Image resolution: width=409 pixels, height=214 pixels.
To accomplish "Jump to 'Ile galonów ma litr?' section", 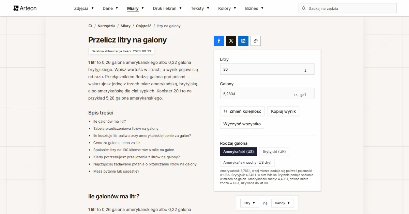I will click(109, 121).
